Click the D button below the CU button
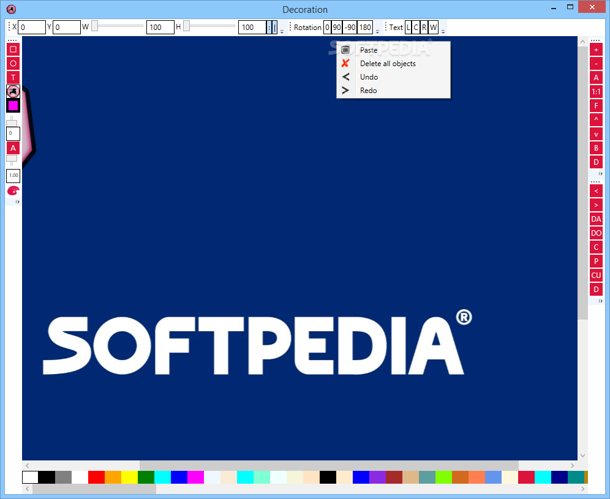 [x=596, y=290]
